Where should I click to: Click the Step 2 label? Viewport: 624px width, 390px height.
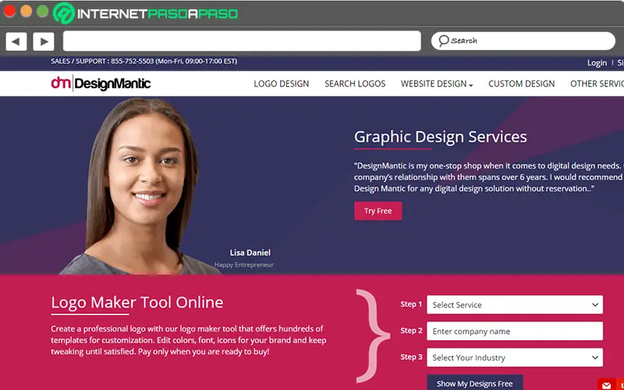tap(412, 330)
